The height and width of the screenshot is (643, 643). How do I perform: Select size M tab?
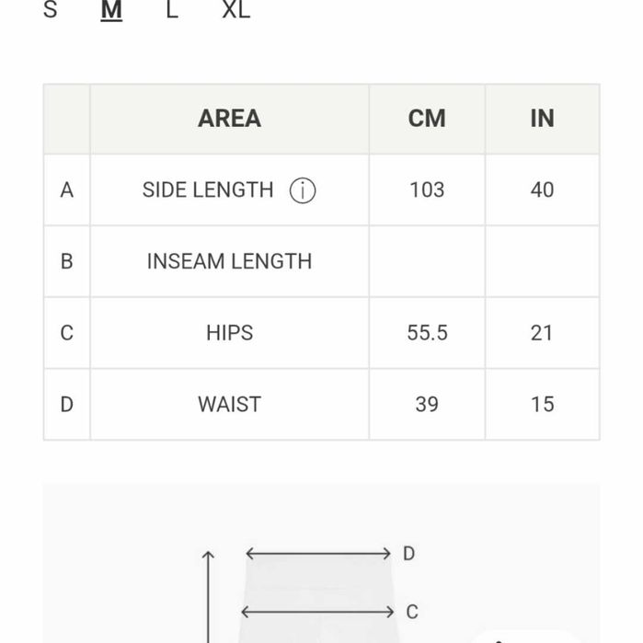[111, 11]
